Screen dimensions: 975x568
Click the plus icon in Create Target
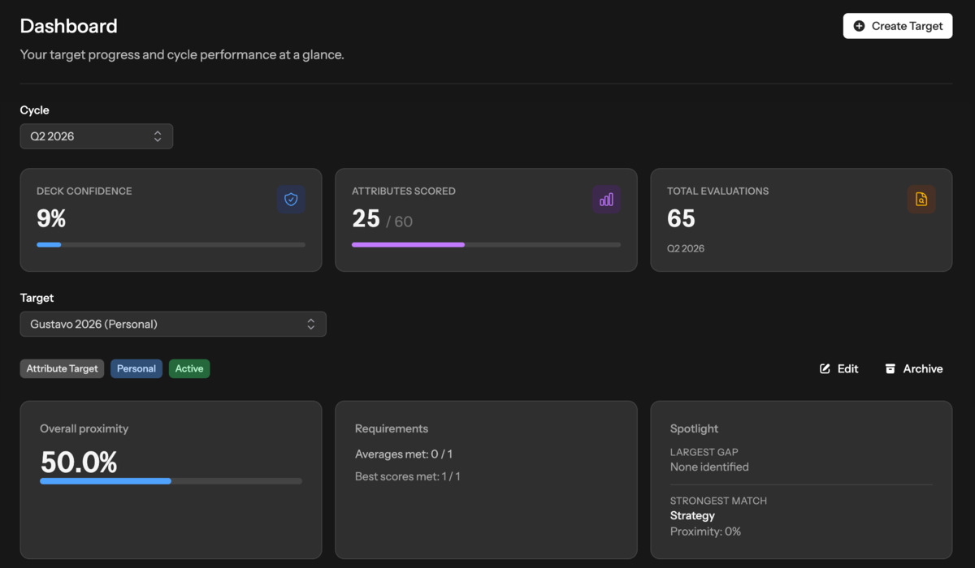pyautogui.click(x=860, y=26)
